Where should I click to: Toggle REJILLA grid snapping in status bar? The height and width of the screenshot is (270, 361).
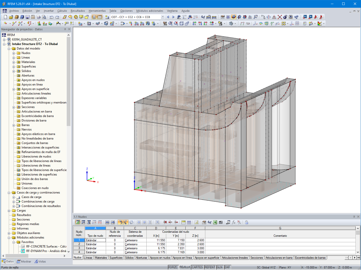pyautogui.click(x=185, y=267)
